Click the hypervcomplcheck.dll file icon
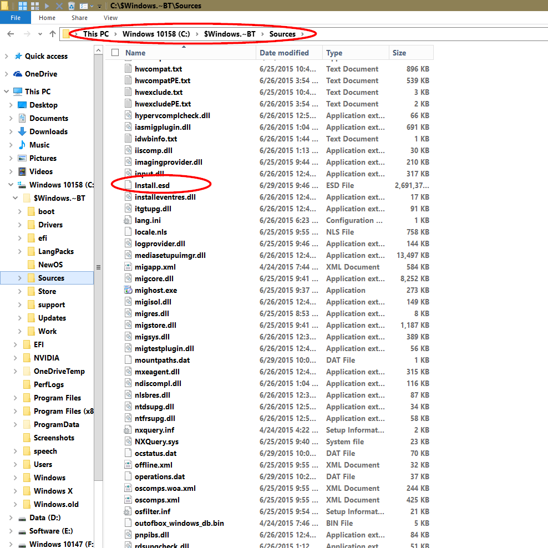 pyautogui.click(x=128, y=115)
